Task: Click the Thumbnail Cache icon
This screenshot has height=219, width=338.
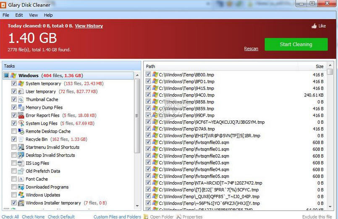Action: point(21,99)
